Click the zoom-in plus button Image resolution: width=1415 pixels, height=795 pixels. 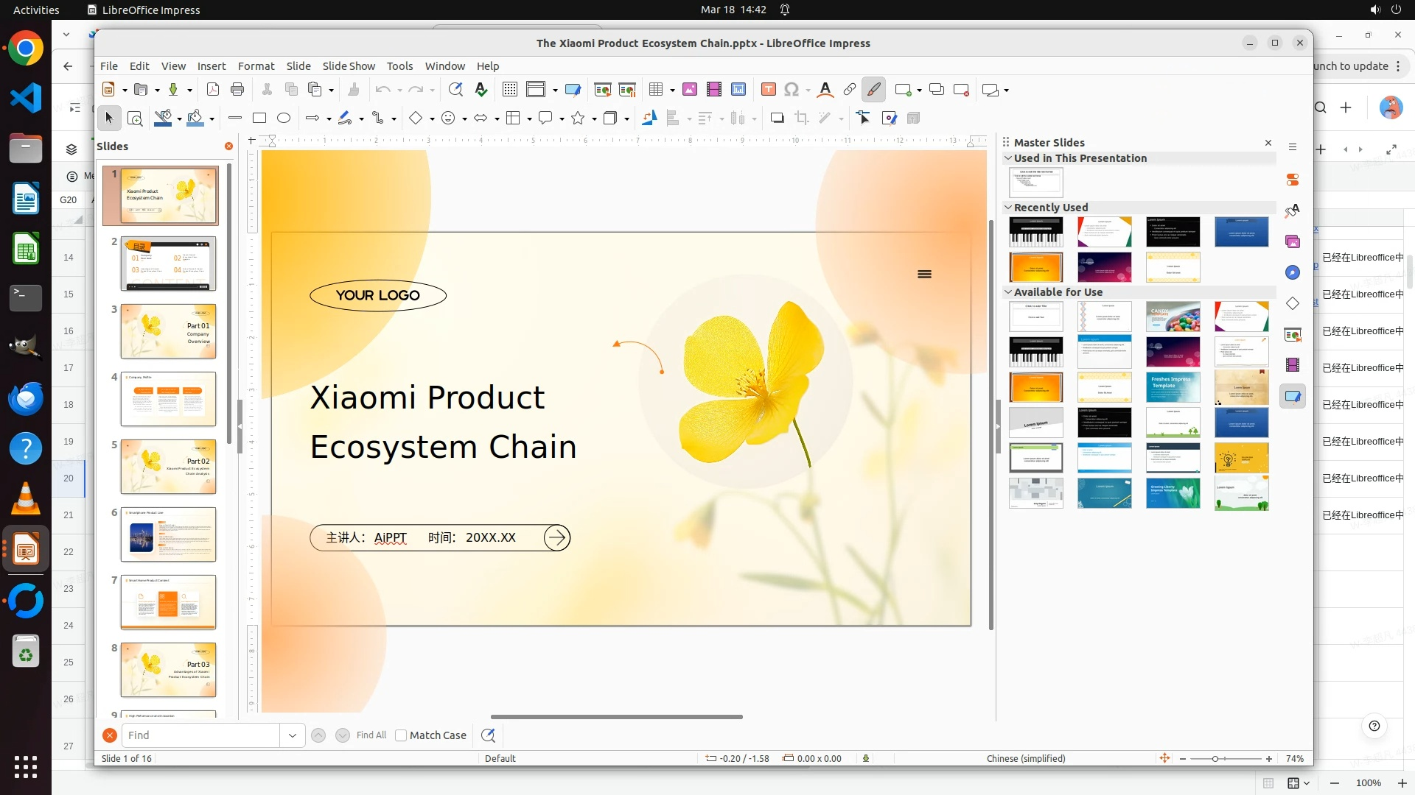(x=1269, y=759)
